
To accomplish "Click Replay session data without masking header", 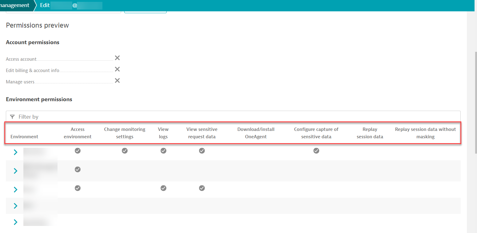I will tap(425, 133).
